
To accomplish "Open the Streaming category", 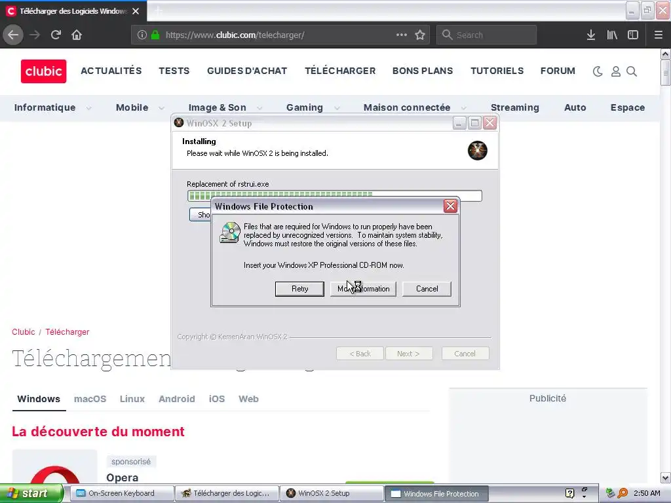I will coord(515,108).
